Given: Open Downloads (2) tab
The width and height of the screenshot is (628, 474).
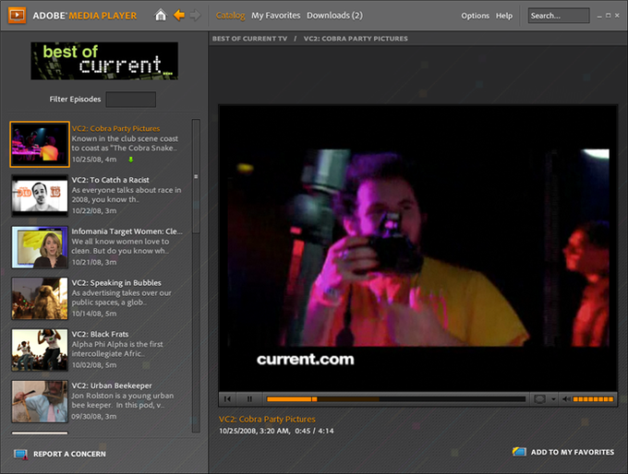Looking at the screenshot, I should (x=334, y=16).
